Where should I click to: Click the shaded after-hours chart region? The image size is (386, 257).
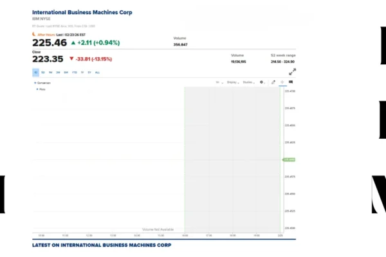[x=232, y=159]
